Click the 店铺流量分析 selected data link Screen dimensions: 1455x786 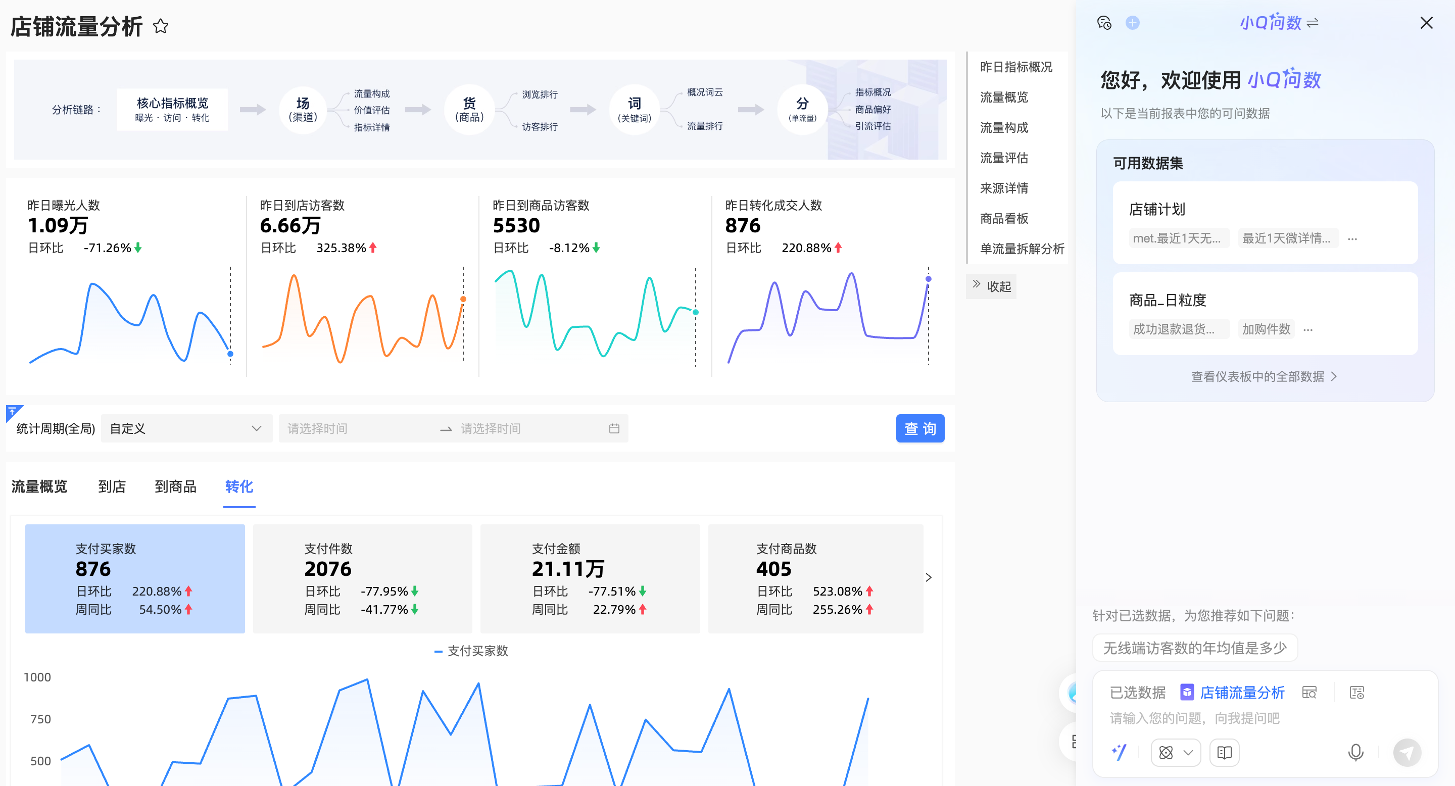[x=1242, y=692]
